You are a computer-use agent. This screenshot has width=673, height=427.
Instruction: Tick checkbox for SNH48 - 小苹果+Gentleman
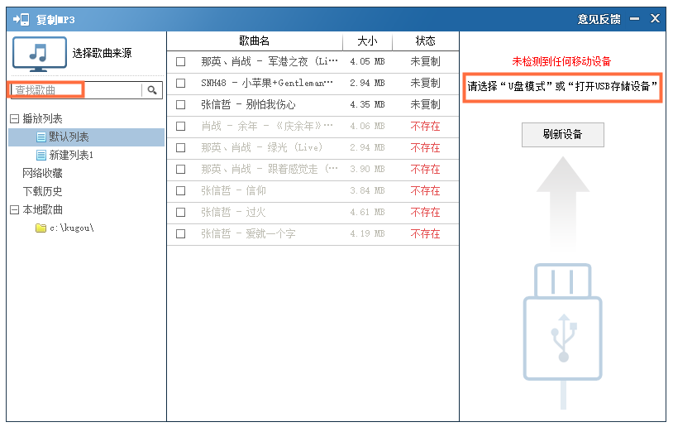[181, 84]
